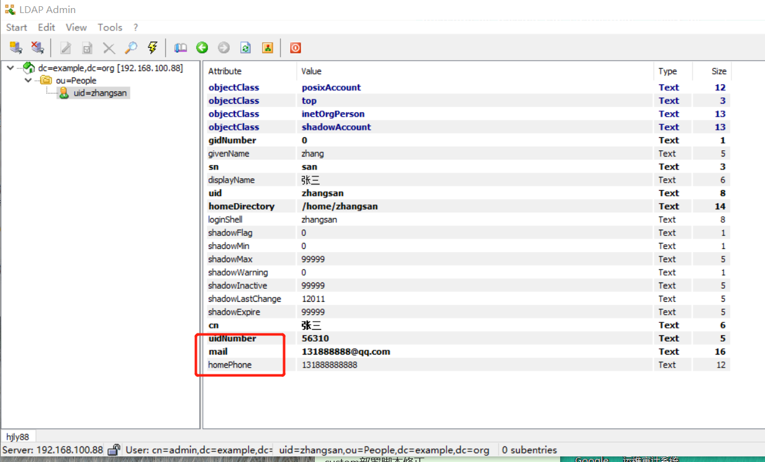Image resolution: width=765 pixels, height=462 pixels.
Task: Click the Size column header
Action: click(718, 71)
